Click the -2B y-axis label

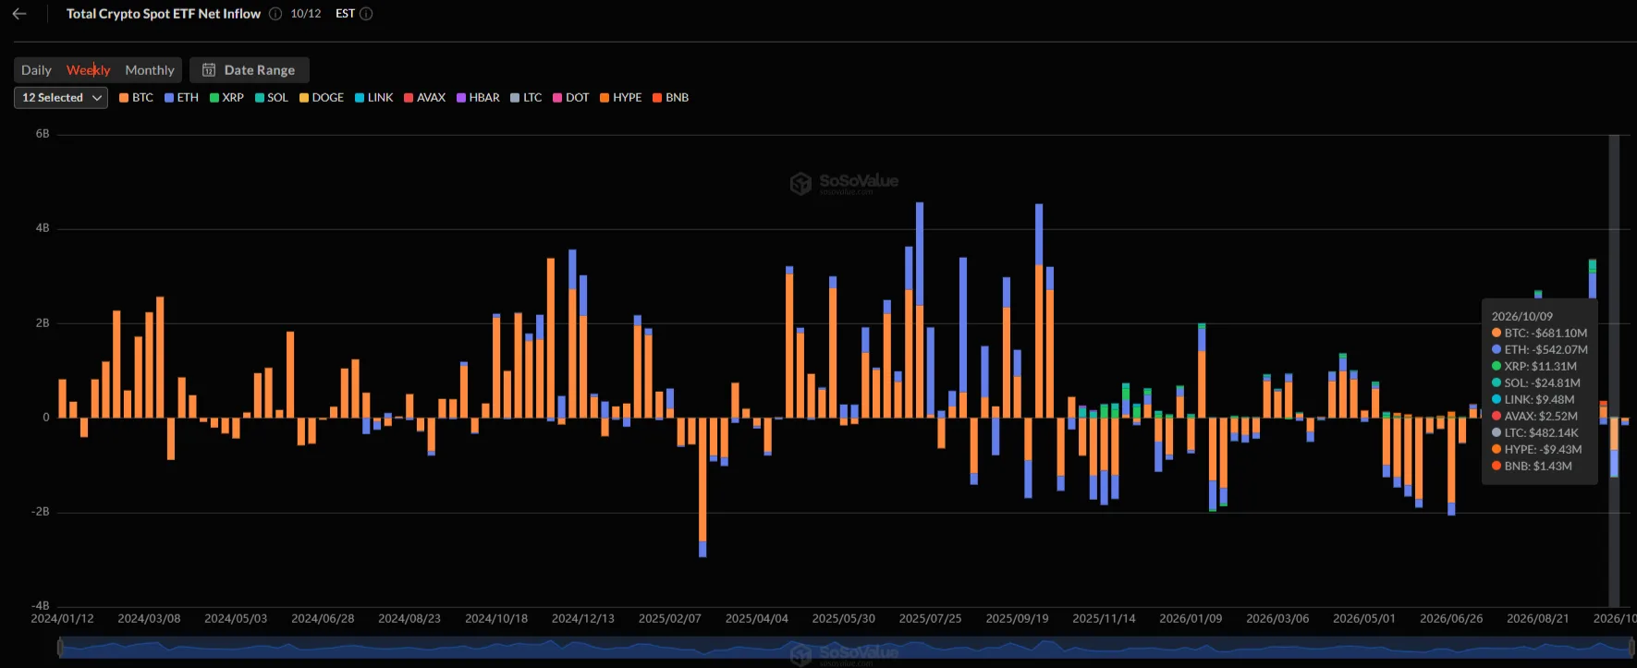(41, 512)
